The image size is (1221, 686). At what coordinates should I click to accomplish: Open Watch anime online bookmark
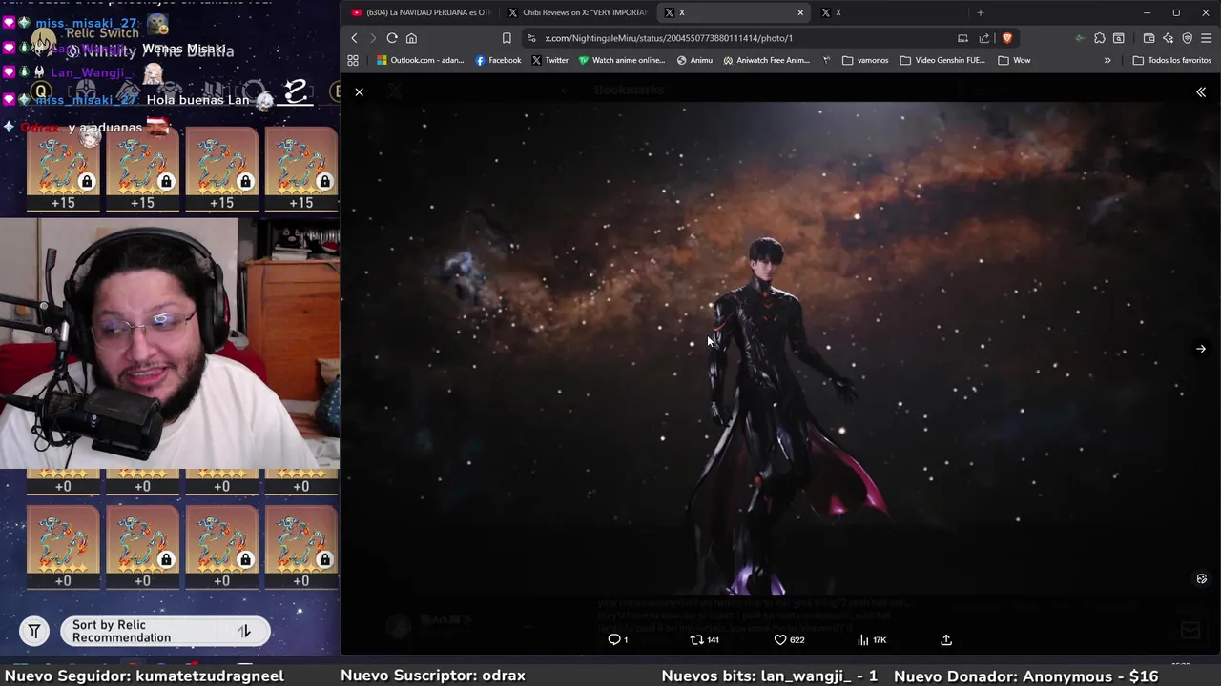(x=622, y=60)
